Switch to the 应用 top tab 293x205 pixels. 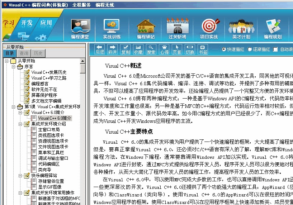(x=46, y=23)
